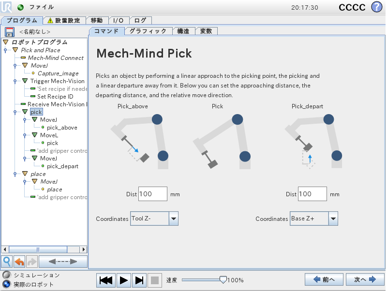The image size is (387, 291).
Task: Click the <名前なし> program name
Action: pos(35,32)
